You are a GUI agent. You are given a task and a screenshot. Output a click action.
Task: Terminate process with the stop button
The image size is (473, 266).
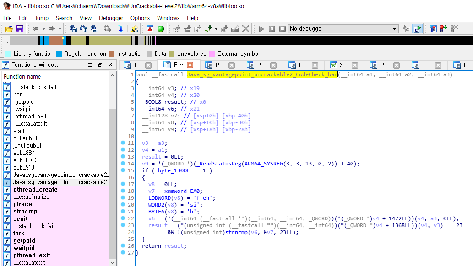tap(283, 29)
